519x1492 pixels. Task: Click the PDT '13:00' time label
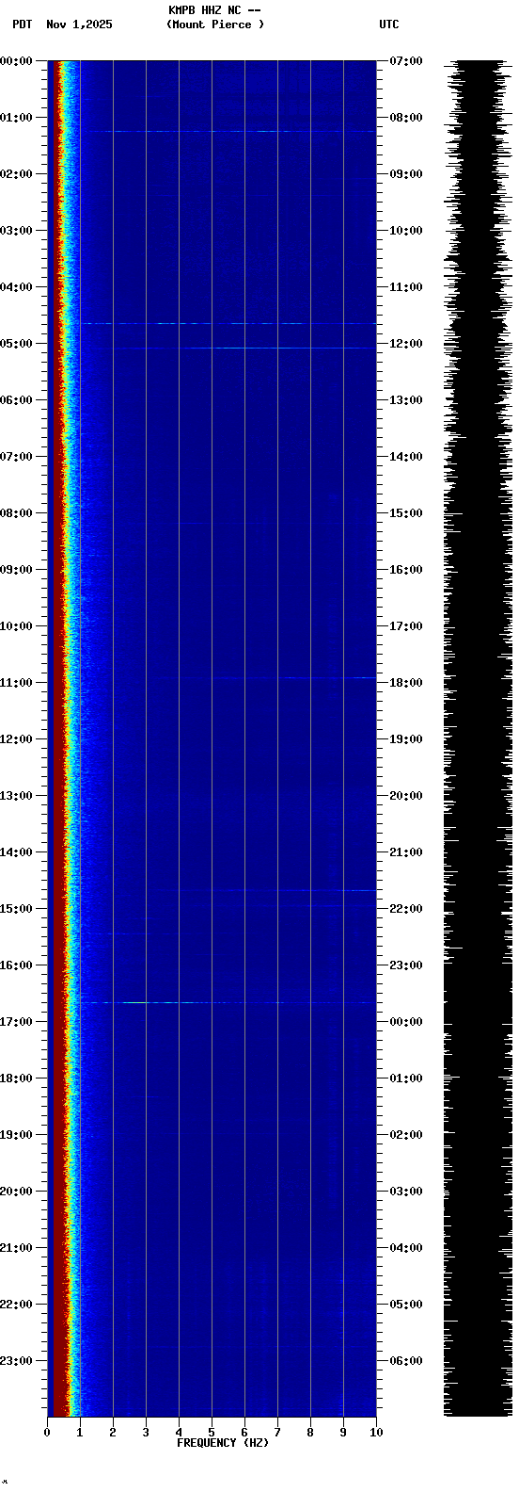pyautogui.click(x=16, y=796)
